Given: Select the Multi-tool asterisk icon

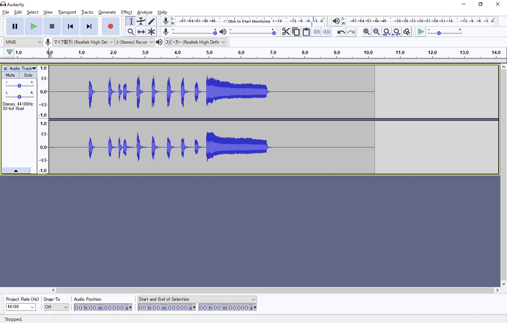Looking at the screenshot, I should 151,32.
